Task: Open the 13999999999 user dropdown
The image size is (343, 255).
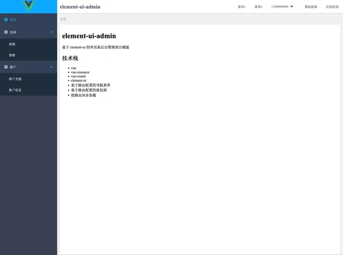Action: [x=282, y=7]
